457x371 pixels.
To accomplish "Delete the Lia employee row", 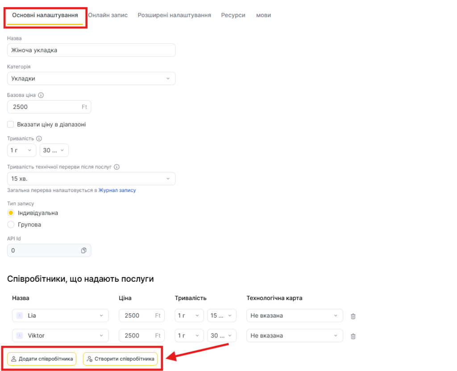I will click(x=353, y=316).
